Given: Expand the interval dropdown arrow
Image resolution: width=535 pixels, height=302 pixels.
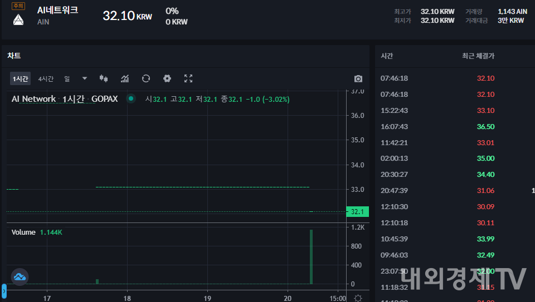Looking at the screenshot, I should click(85, 78).
